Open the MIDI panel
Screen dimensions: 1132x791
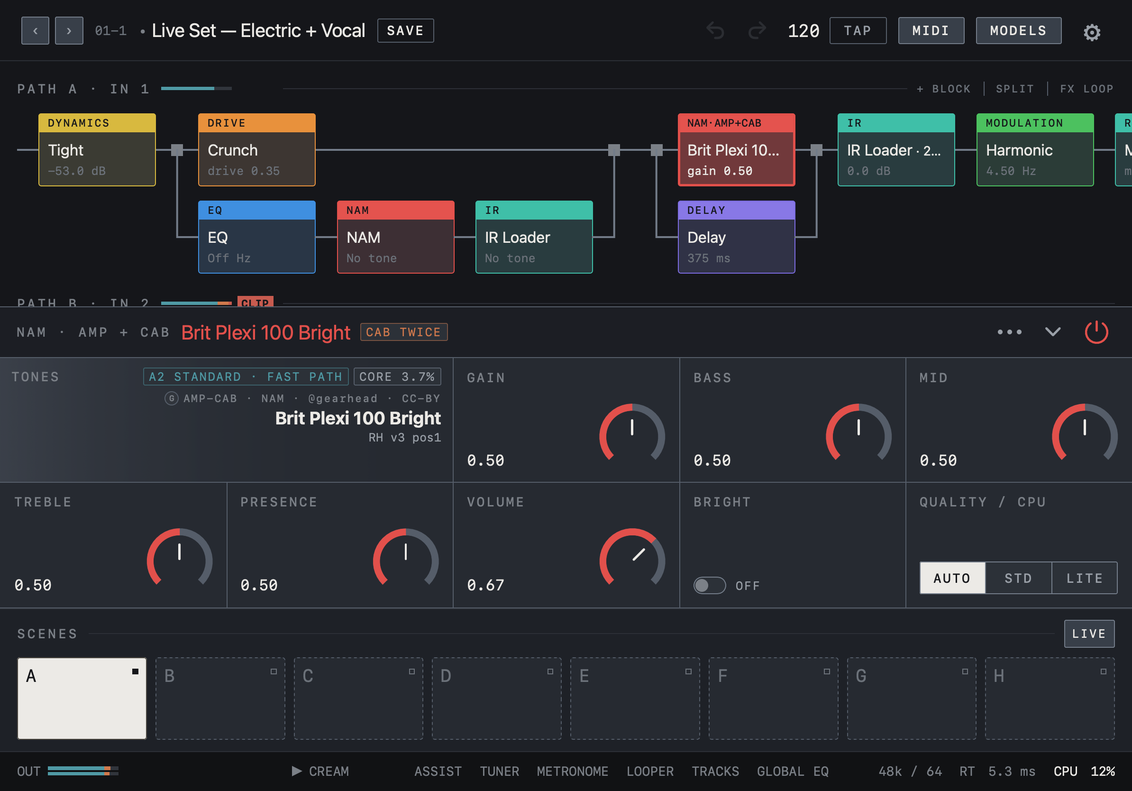tap(931, 30)
